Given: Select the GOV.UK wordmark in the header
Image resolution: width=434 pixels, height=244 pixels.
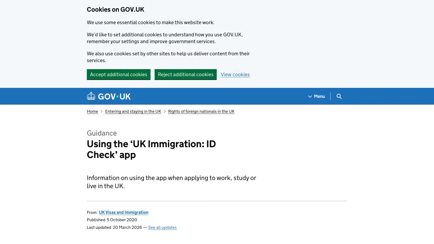Looking at the screenshot, I should 114,97.
